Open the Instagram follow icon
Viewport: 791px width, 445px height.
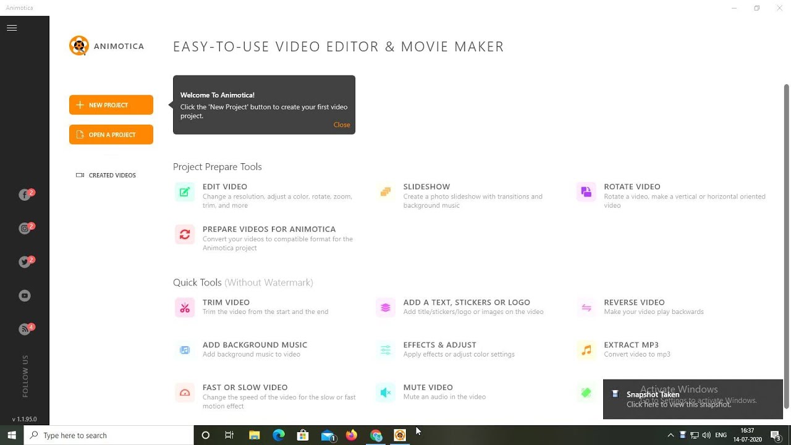click(x=25, y=229)
